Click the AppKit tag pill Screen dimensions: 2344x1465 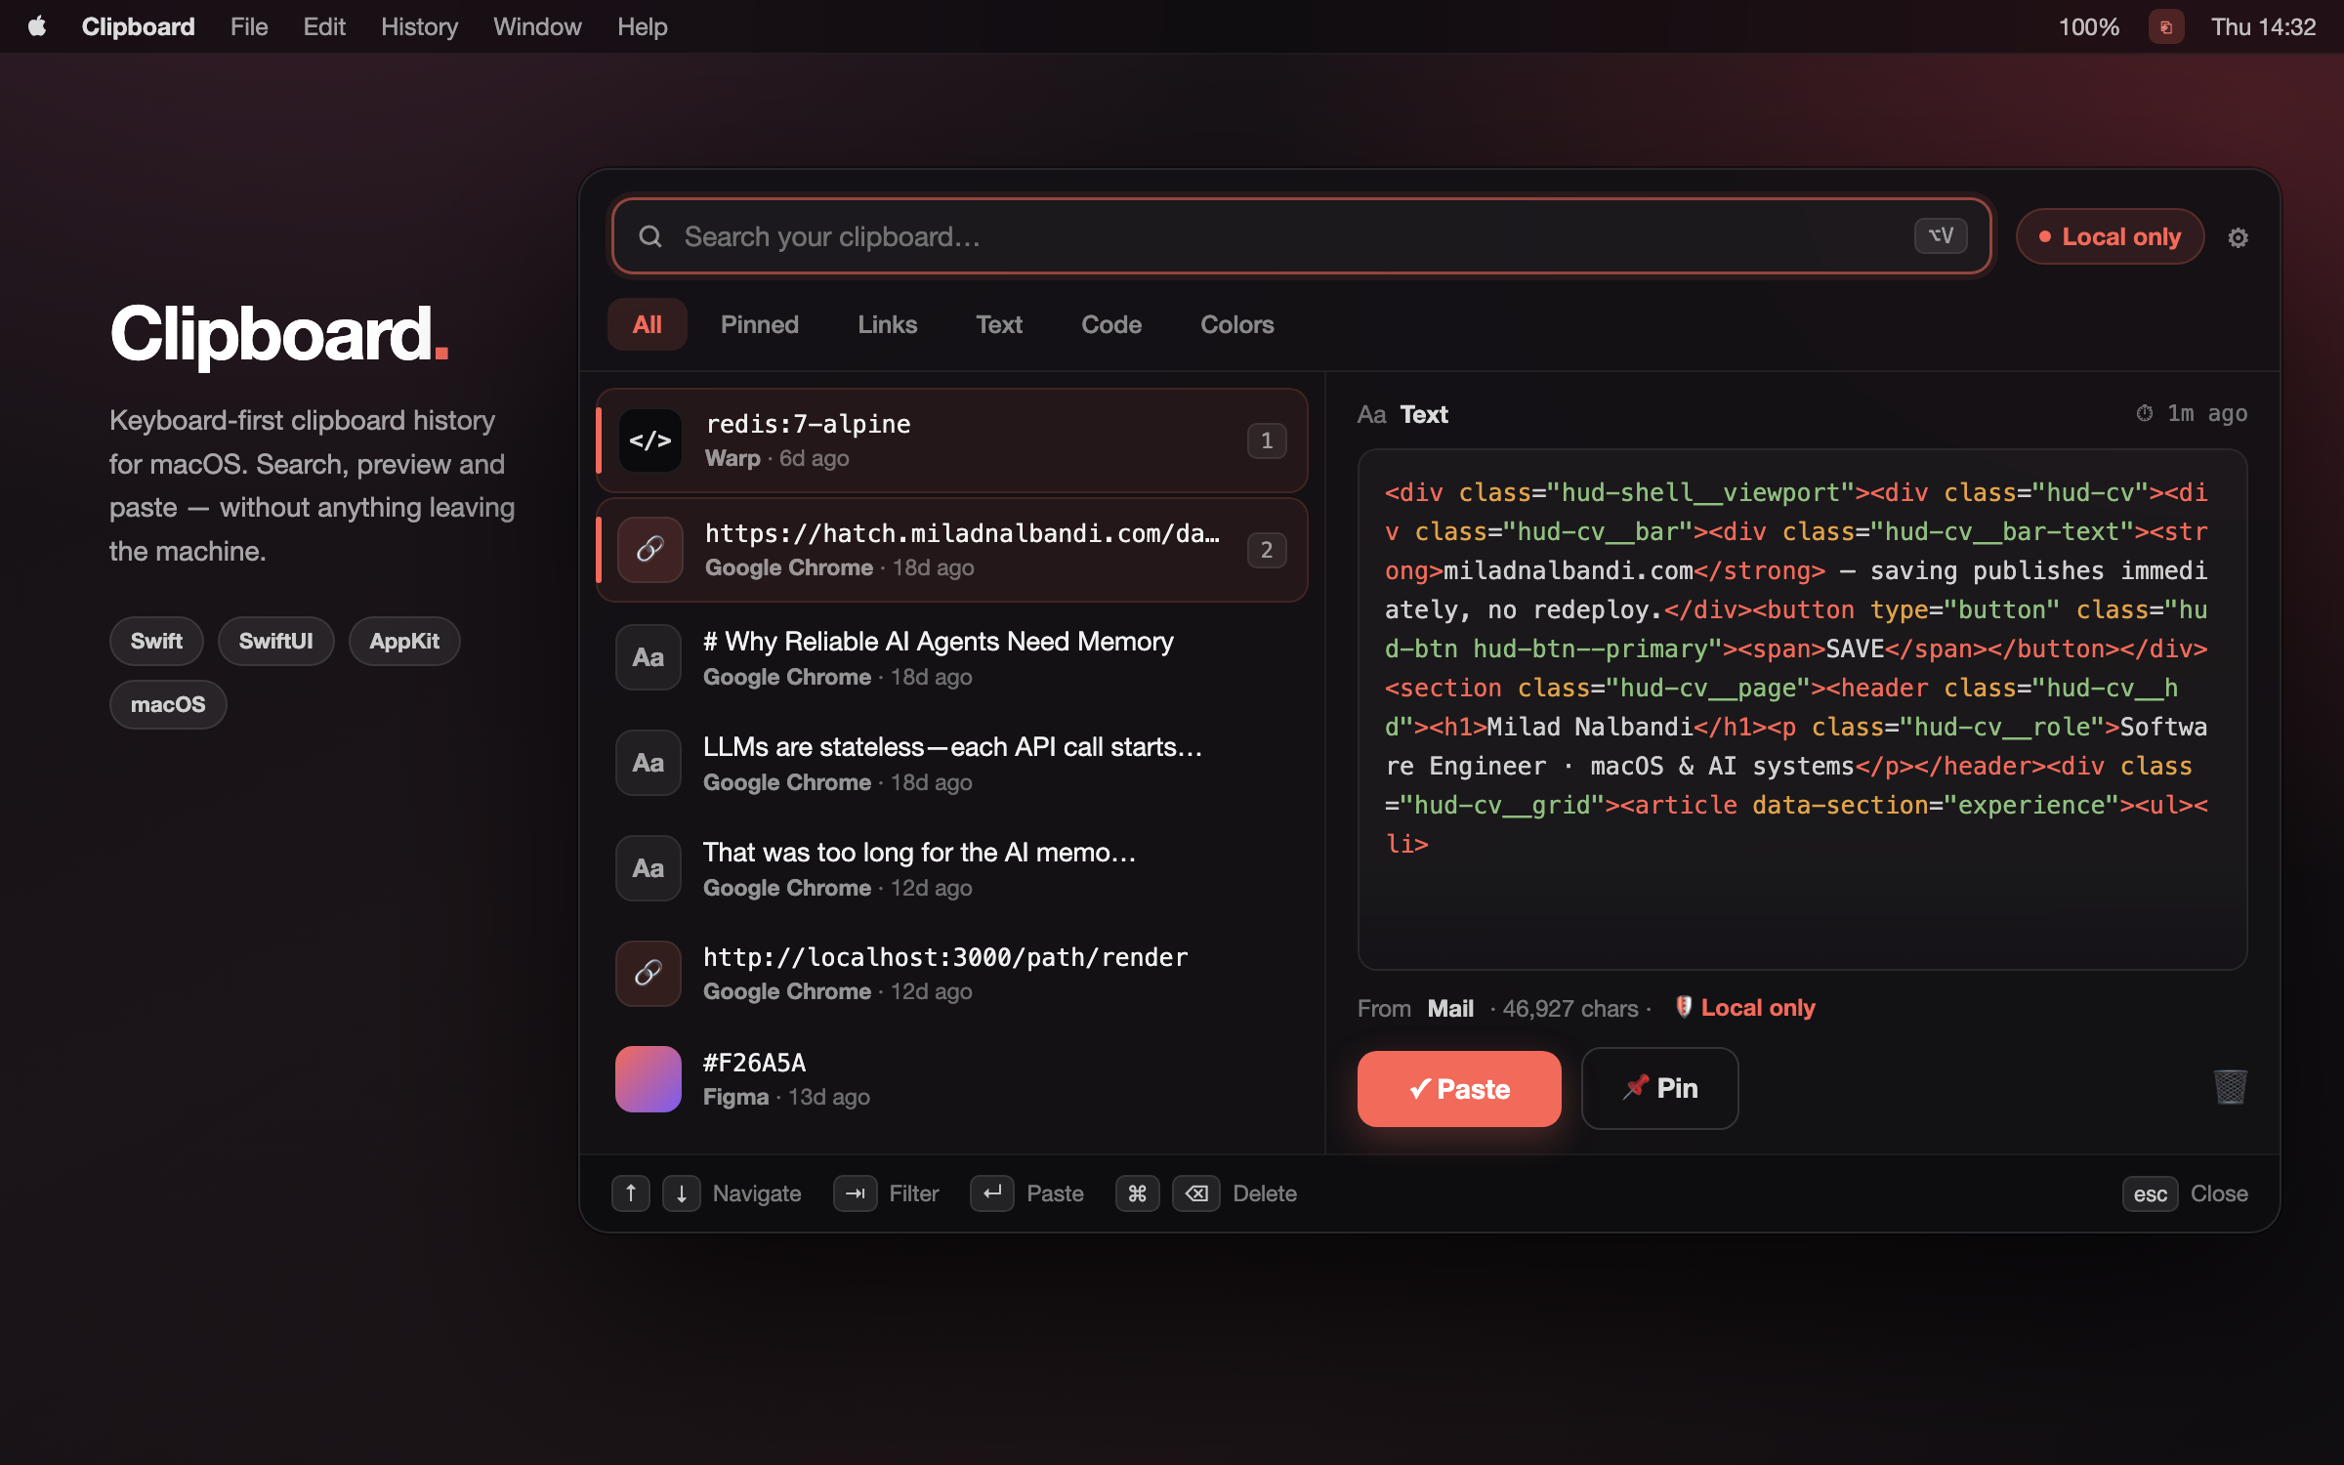tap(404, 641)
